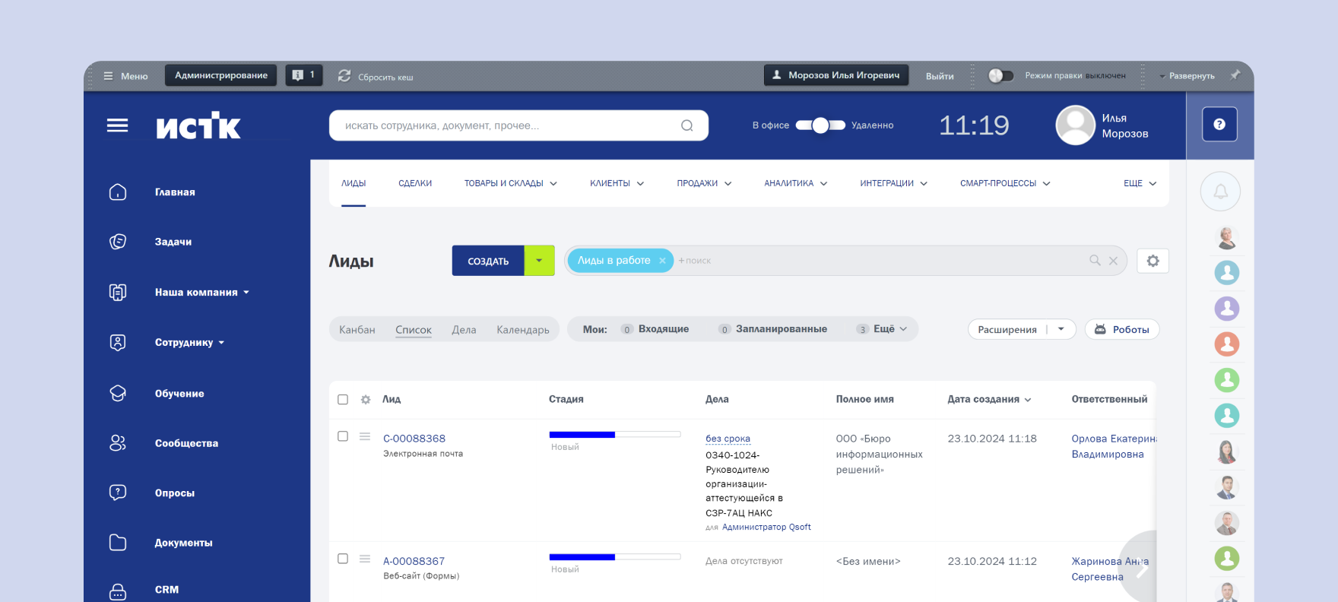
Task: Switch to the ЛИДЫ tab
Action: 354,184
